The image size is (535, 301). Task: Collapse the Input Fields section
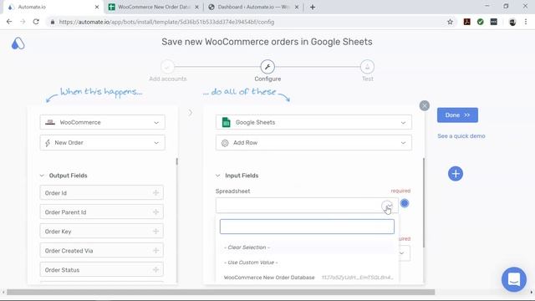click(217, 176)
